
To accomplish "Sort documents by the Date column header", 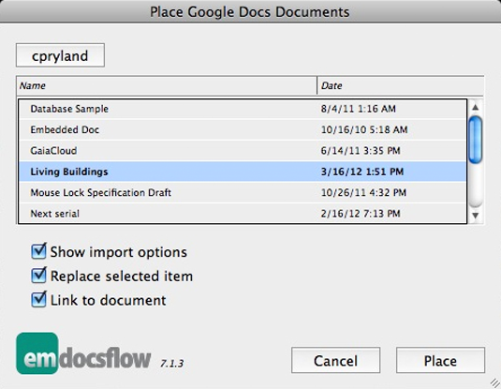I will click(401, 85).
